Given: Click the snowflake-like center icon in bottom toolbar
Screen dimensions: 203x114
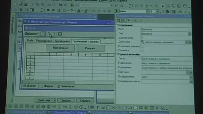Looking at the screenshot, I should pos(43,107).
